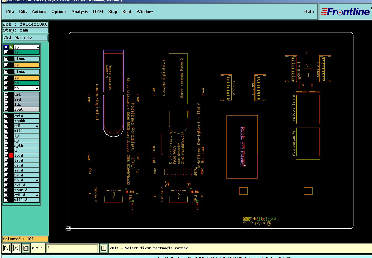The image size is (372, 258).
Task: Select the rout.d layer name
Action: point(26,190)
